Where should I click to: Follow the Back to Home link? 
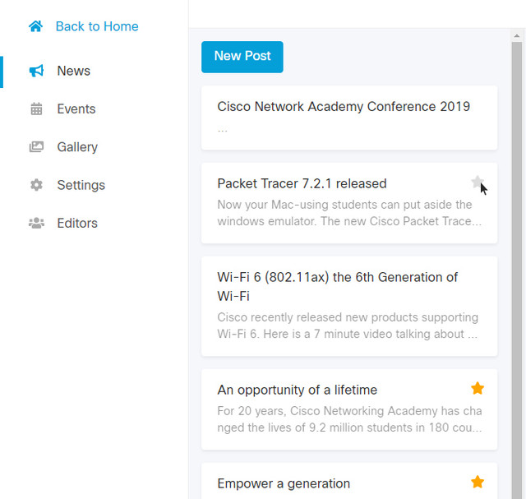(97, 26)
